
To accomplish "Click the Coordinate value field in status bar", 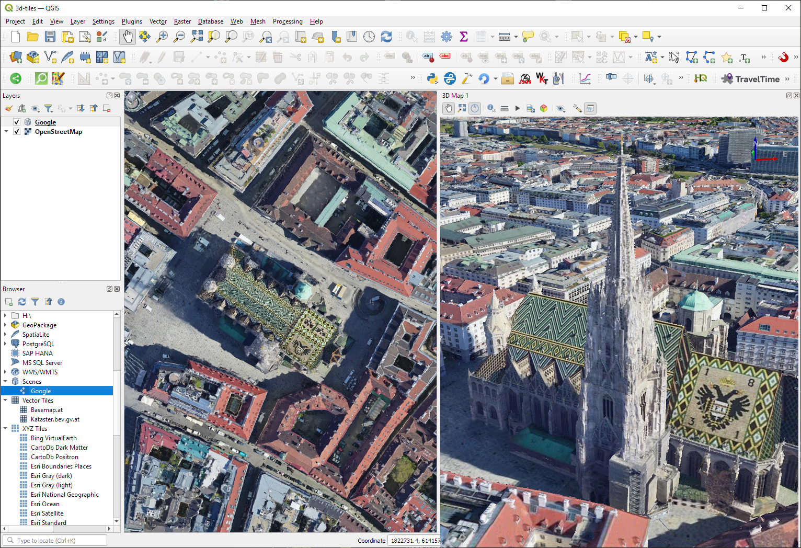I will pos(414,541).
